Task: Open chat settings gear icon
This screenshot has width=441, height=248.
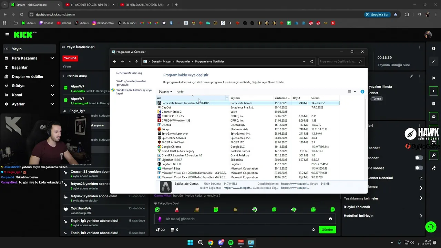Action: (314, 230)
